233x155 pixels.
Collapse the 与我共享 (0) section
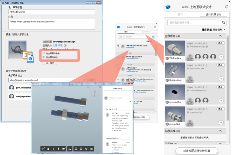click(220, 131)
